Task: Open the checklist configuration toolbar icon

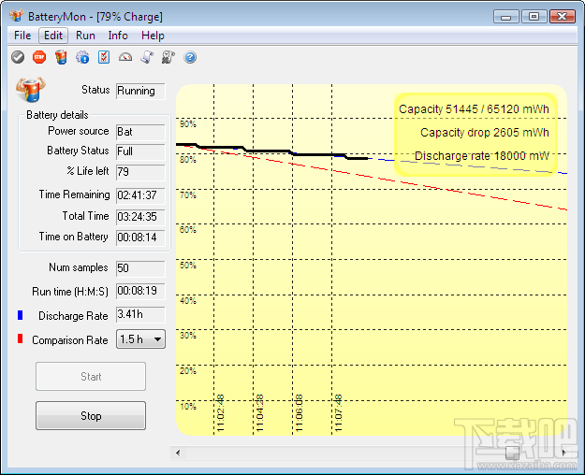Action: coord(104,57)
